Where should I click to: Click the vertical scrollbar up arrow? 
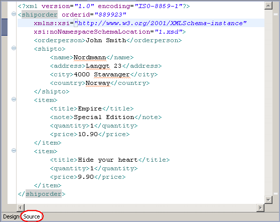(268, 6)
